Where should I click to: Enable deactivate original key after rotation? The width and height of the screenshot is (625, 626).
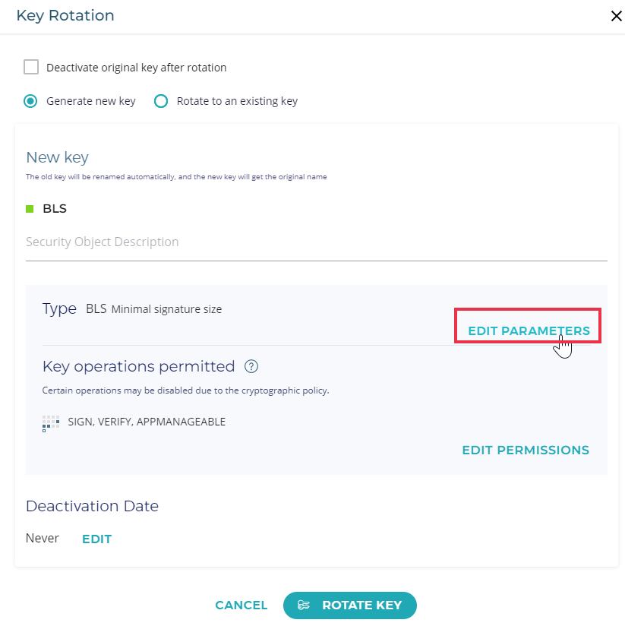(x=31, y=67)
